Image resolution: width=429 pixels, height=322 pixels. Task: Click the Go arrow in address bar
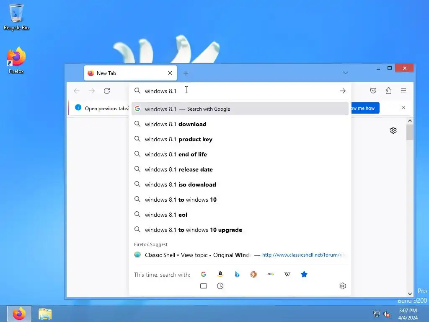pos(343,91)
